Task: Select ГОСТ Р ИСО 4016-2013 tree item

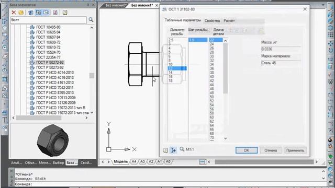Action: (x=55, y=78)
